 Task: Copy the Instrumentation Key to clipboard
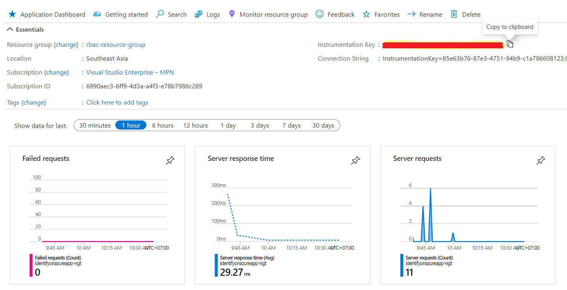(x=510, y=44)
